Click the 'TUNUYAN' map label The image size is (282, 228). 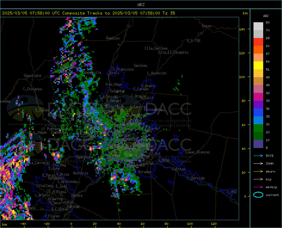click(x=73, y=207)
